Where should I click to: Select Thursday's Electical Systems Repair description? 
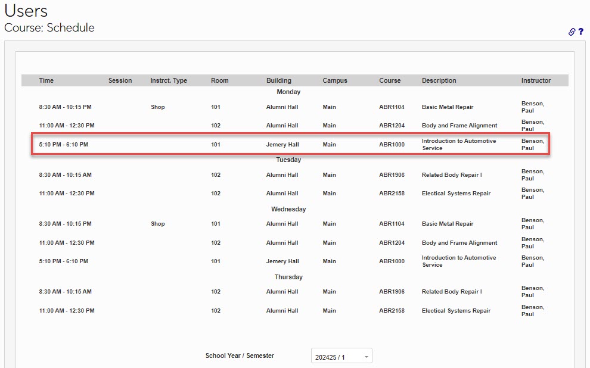pyautogui.click(x=456, y=311)
